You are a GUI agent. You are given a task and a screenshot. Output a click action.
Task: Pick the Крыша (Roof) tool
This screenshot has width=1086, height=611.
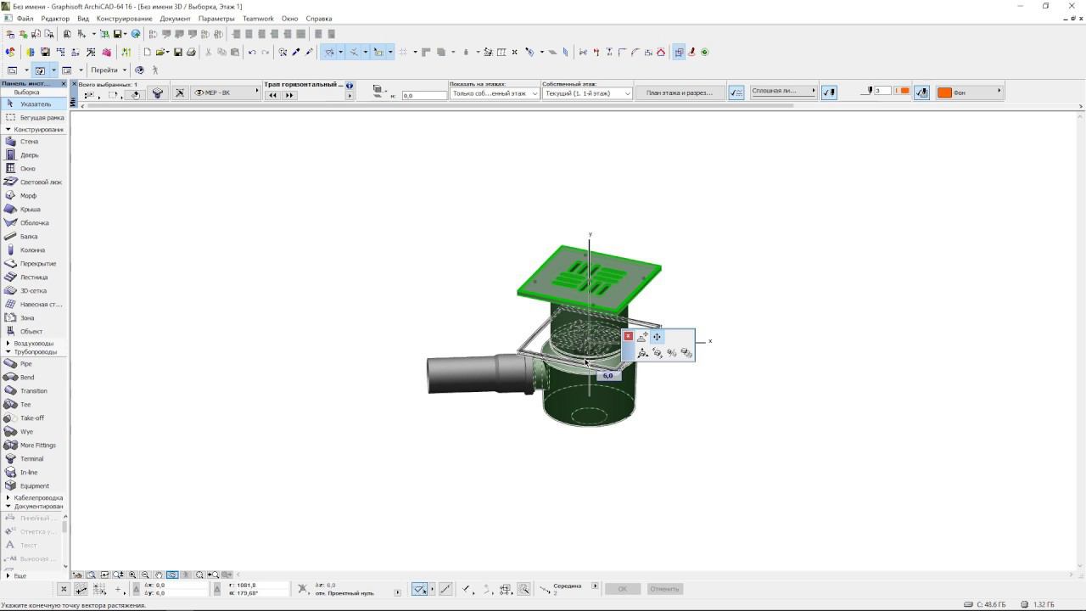[30, 210]
